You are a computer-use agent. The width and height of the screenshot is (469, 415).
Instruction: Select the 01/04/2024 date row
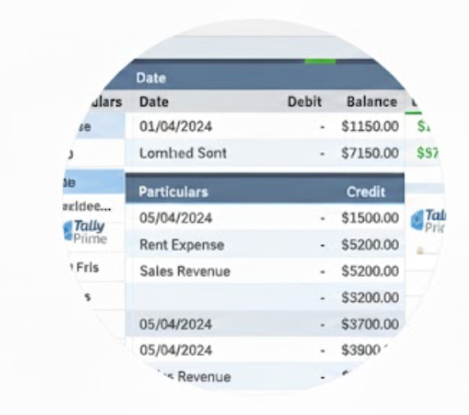click(176, 127)
